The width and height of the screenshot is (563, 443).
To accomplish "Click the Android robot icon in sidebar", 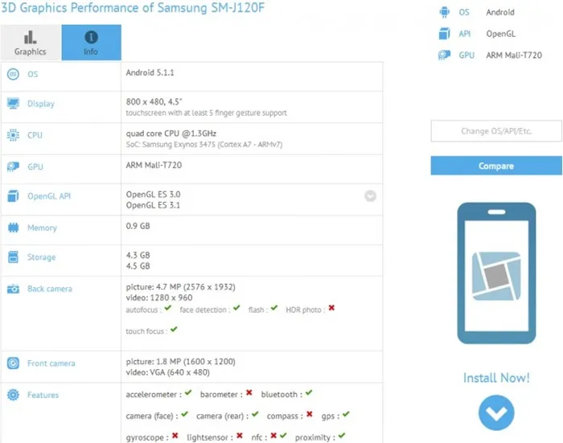I will coord(444,12).
